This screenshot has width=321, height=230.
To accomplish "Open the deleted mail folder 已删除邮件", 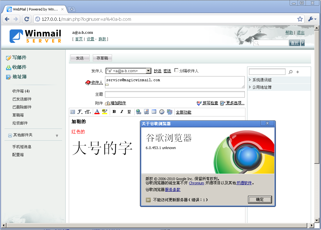I will [x=22, y=107].
